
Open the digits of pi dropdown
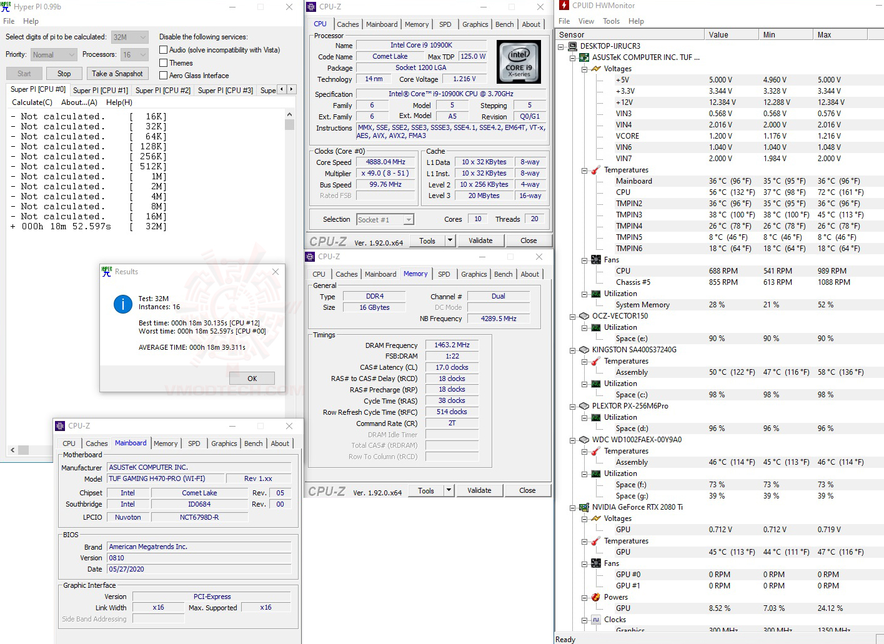142,37
